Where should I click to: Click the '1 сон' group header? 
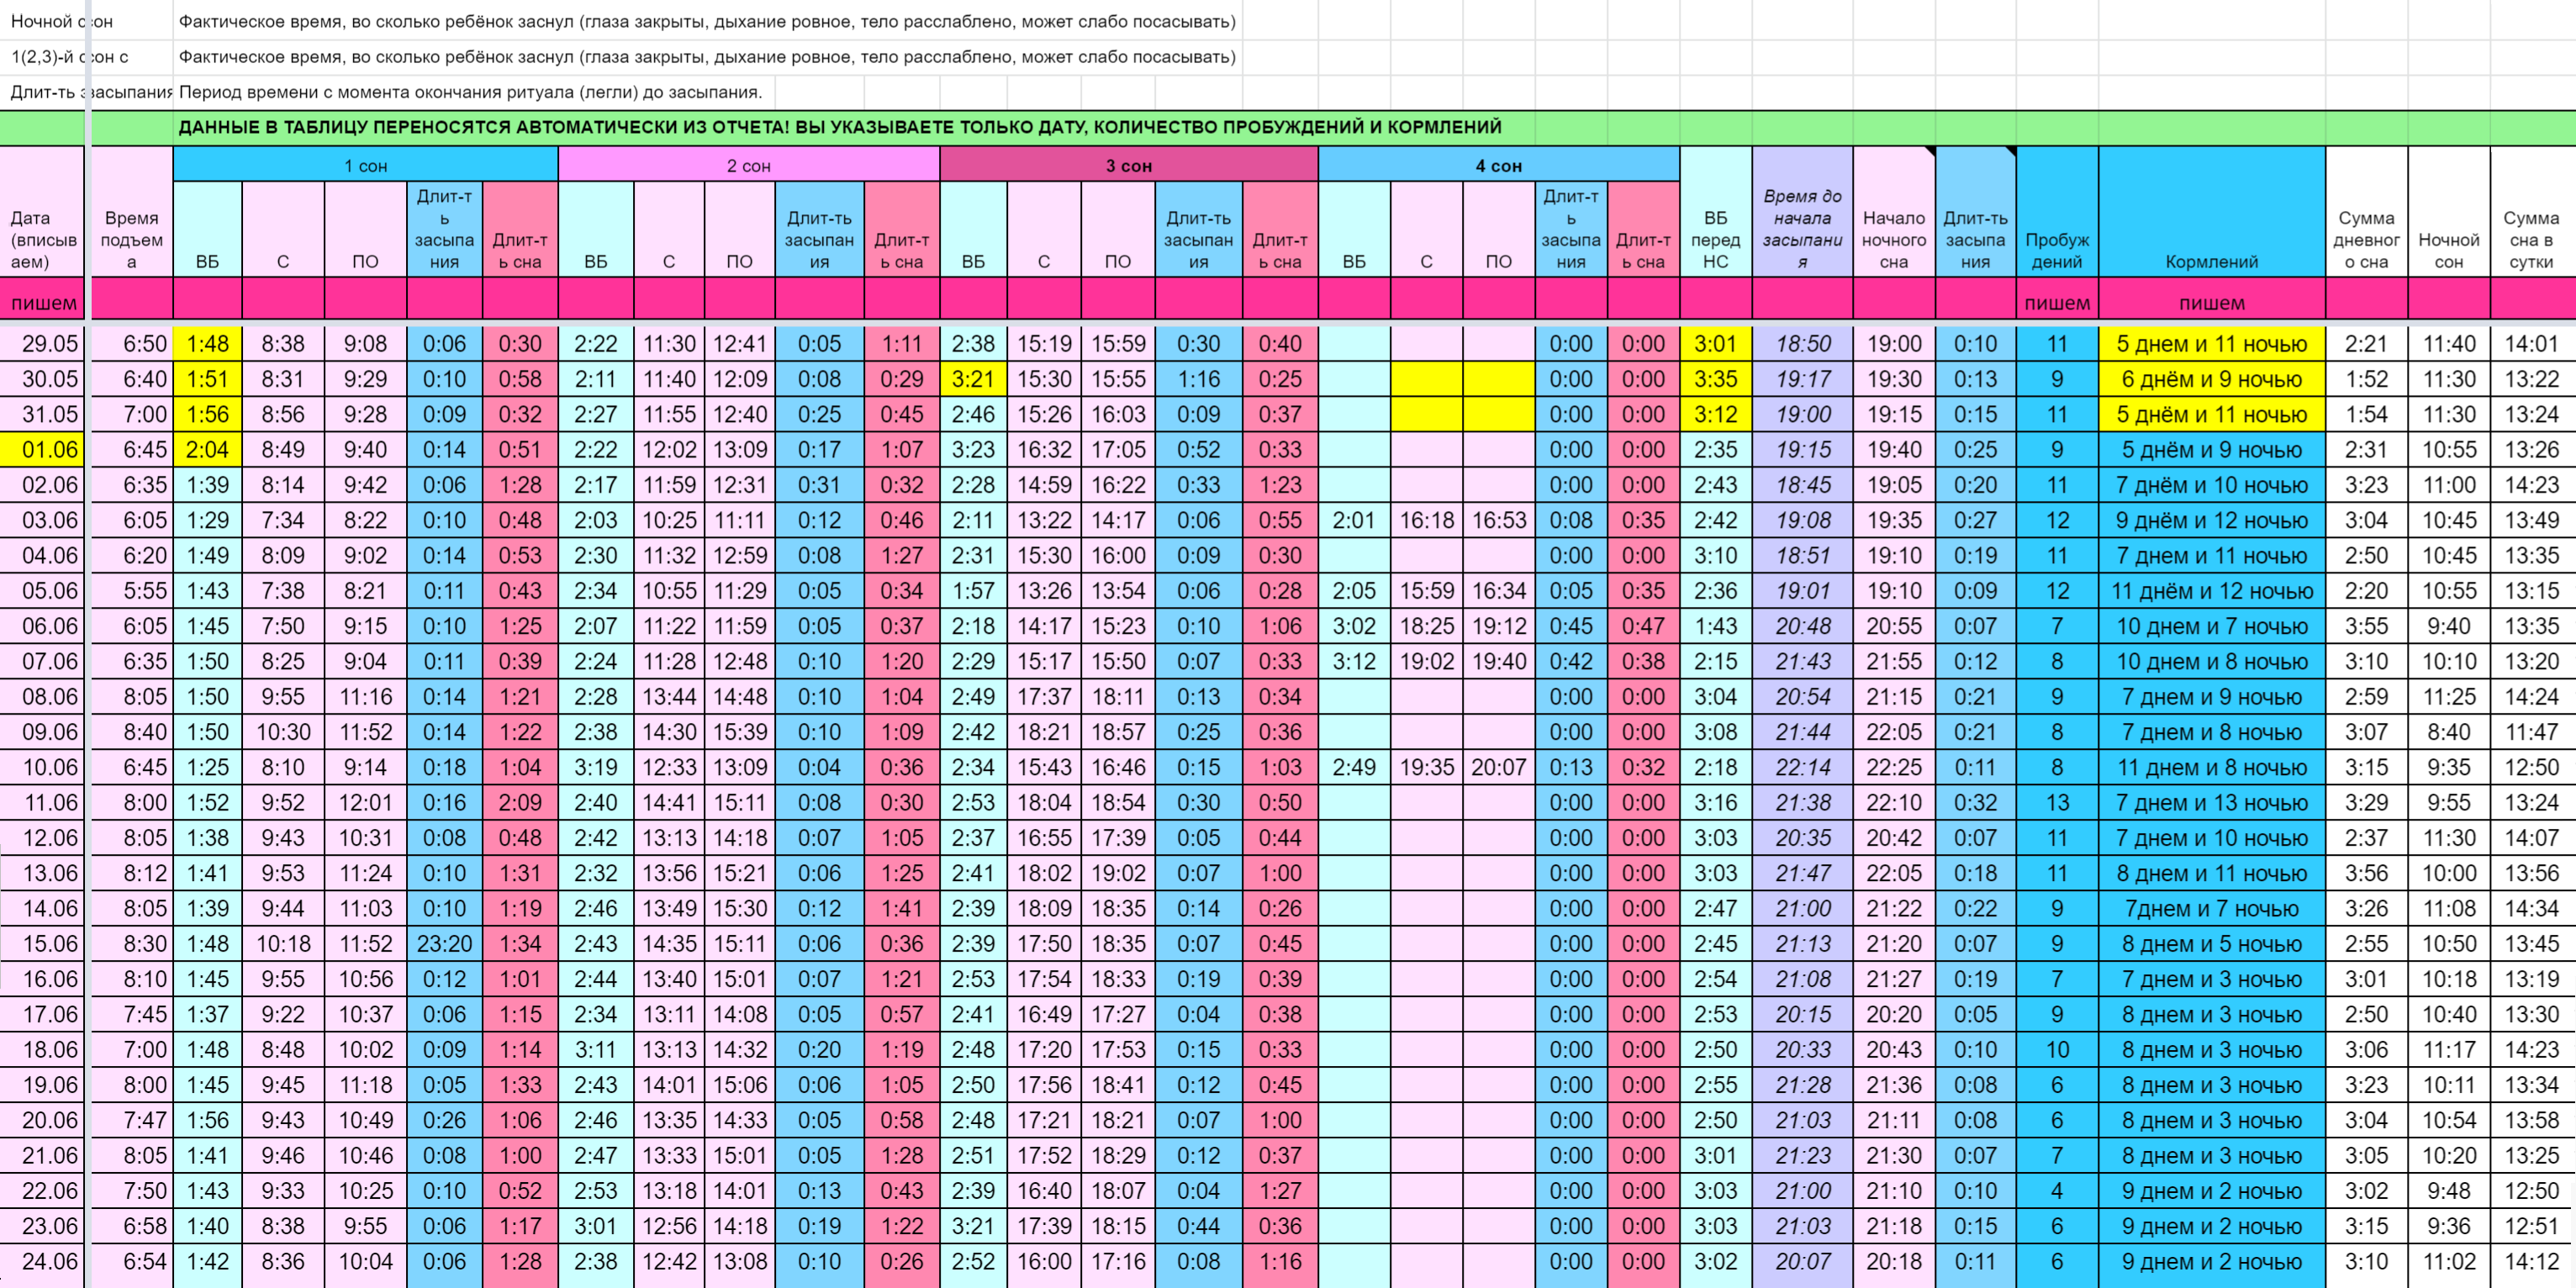(365, 165)
